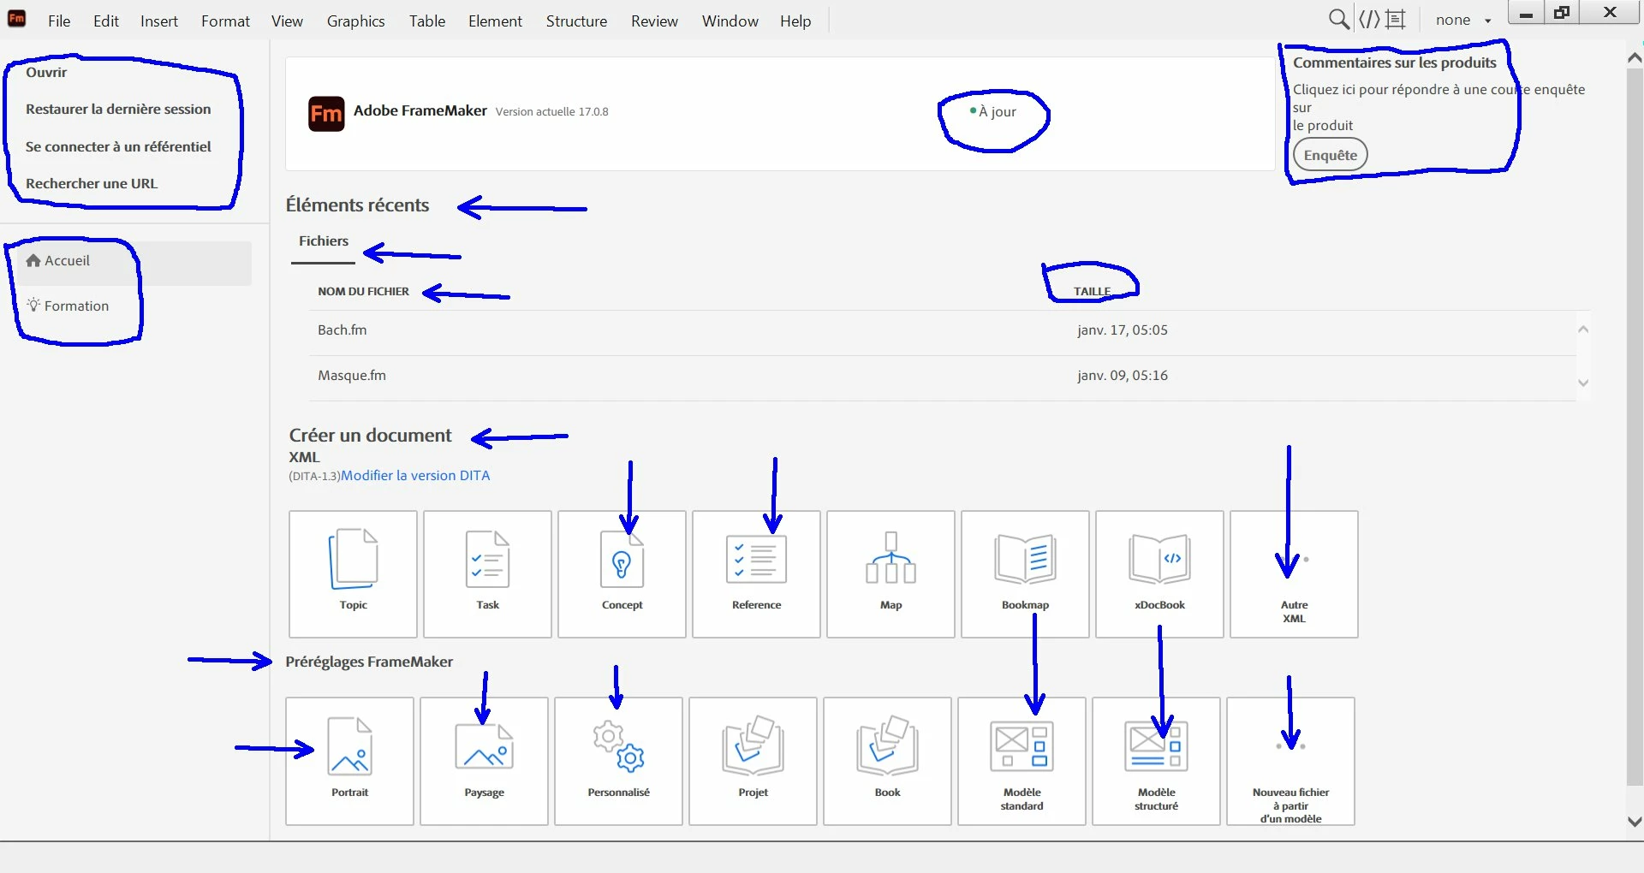Image resolution: width=1644 pixels, height=873 pixels.
Task: Open the Structure menu
Action: pyautogui.click(x=576, y=21)
